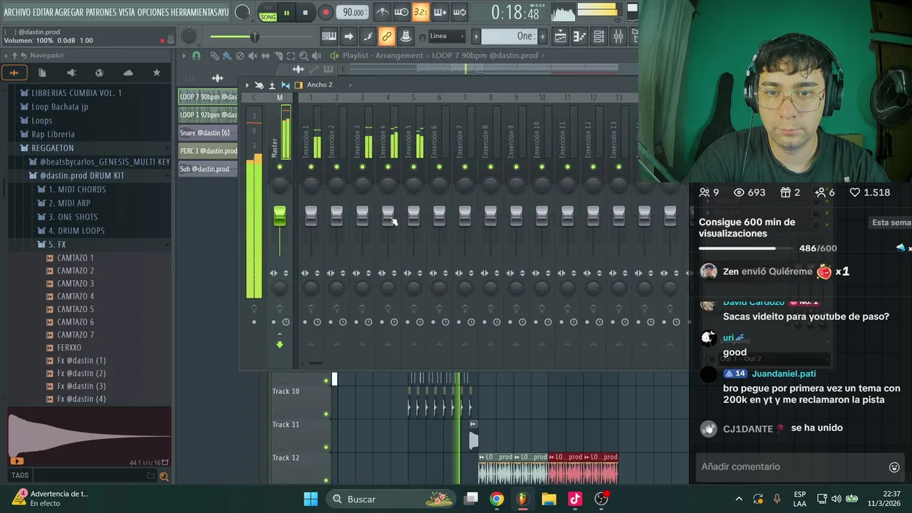Open the browser plugins speaker tab icon
The width and height of the screenshot is (912, 513).
click(71, 73)
